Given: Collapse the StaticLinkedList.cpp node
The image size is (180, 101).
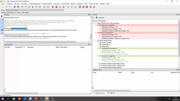Looking at the screenshot, I should pos(96,40).
